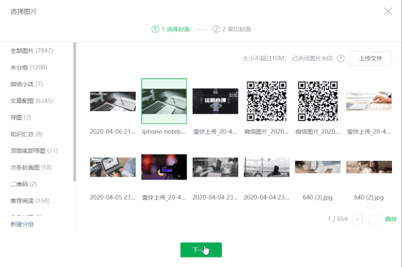Screen dimensions: 402x267
Task: Open the watermark help question-mark icon
Action: (340, 58)
